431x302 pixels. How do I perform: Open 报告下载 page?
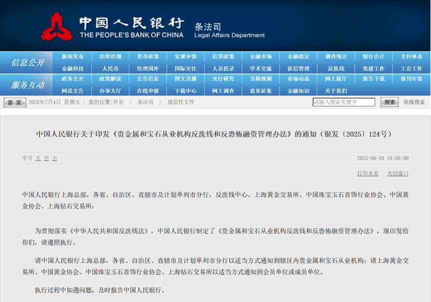pos(374,79)
